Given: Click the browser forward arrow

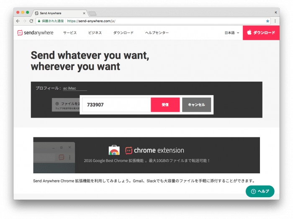Looking at the screenshot, I should coord(25,21).
